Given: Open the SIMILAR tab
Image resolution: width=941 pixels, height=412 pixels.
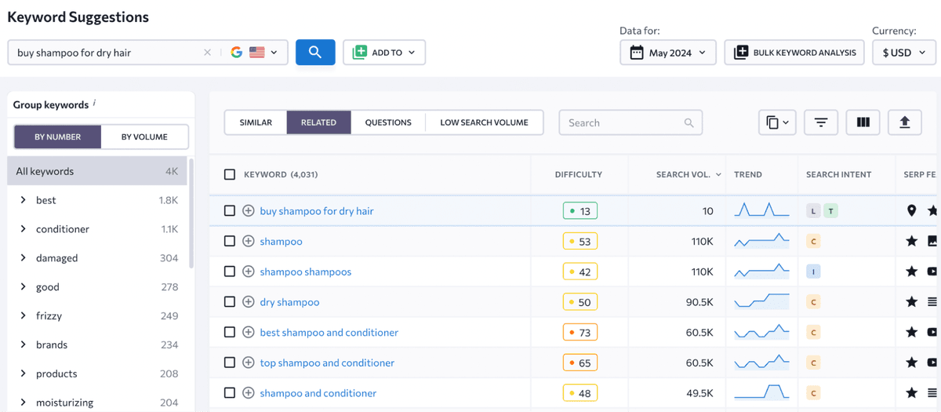Looking at the screenshot, I should [x=256, y=122].
